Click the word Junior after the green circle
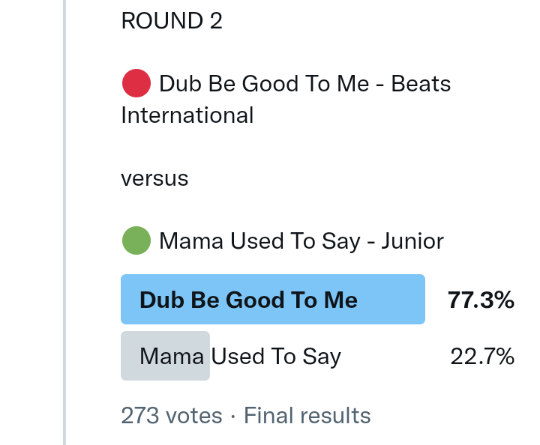540x445 pixels. click(412, 241)
